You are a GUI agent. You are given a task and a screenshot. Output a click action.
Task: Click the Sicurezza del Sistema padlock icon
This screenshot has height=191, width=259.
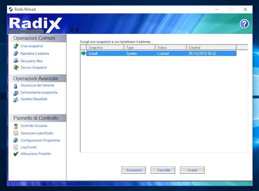point(16,86)
